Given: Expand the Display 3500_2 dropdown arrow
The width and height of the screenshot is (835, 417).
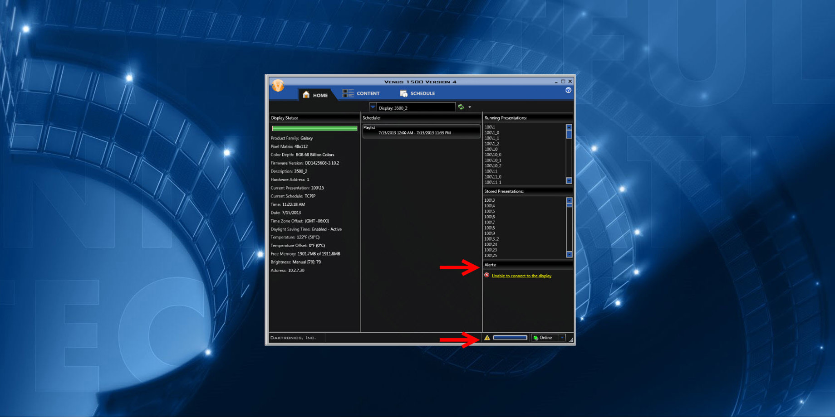Looking at the screenshot, I should click(x=373, y=107).
